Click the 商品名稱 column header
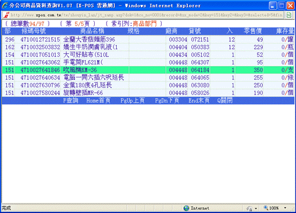Viewport: 296px width, 213px height. pyautogui.click(x=92, y=31)
